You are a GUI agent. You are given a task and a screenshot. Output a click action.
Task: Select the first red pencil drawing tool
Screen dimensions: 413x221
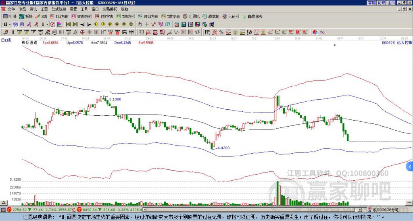tap(6, 32)
